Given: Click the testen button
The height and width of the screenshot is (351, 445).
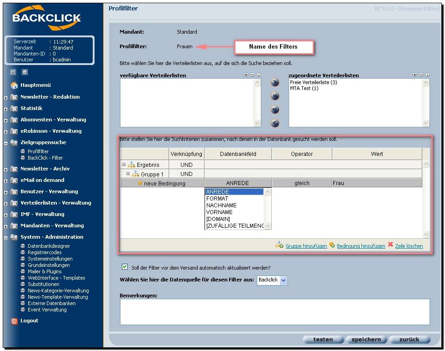Looking at the screenshot, I should (323, 340).
